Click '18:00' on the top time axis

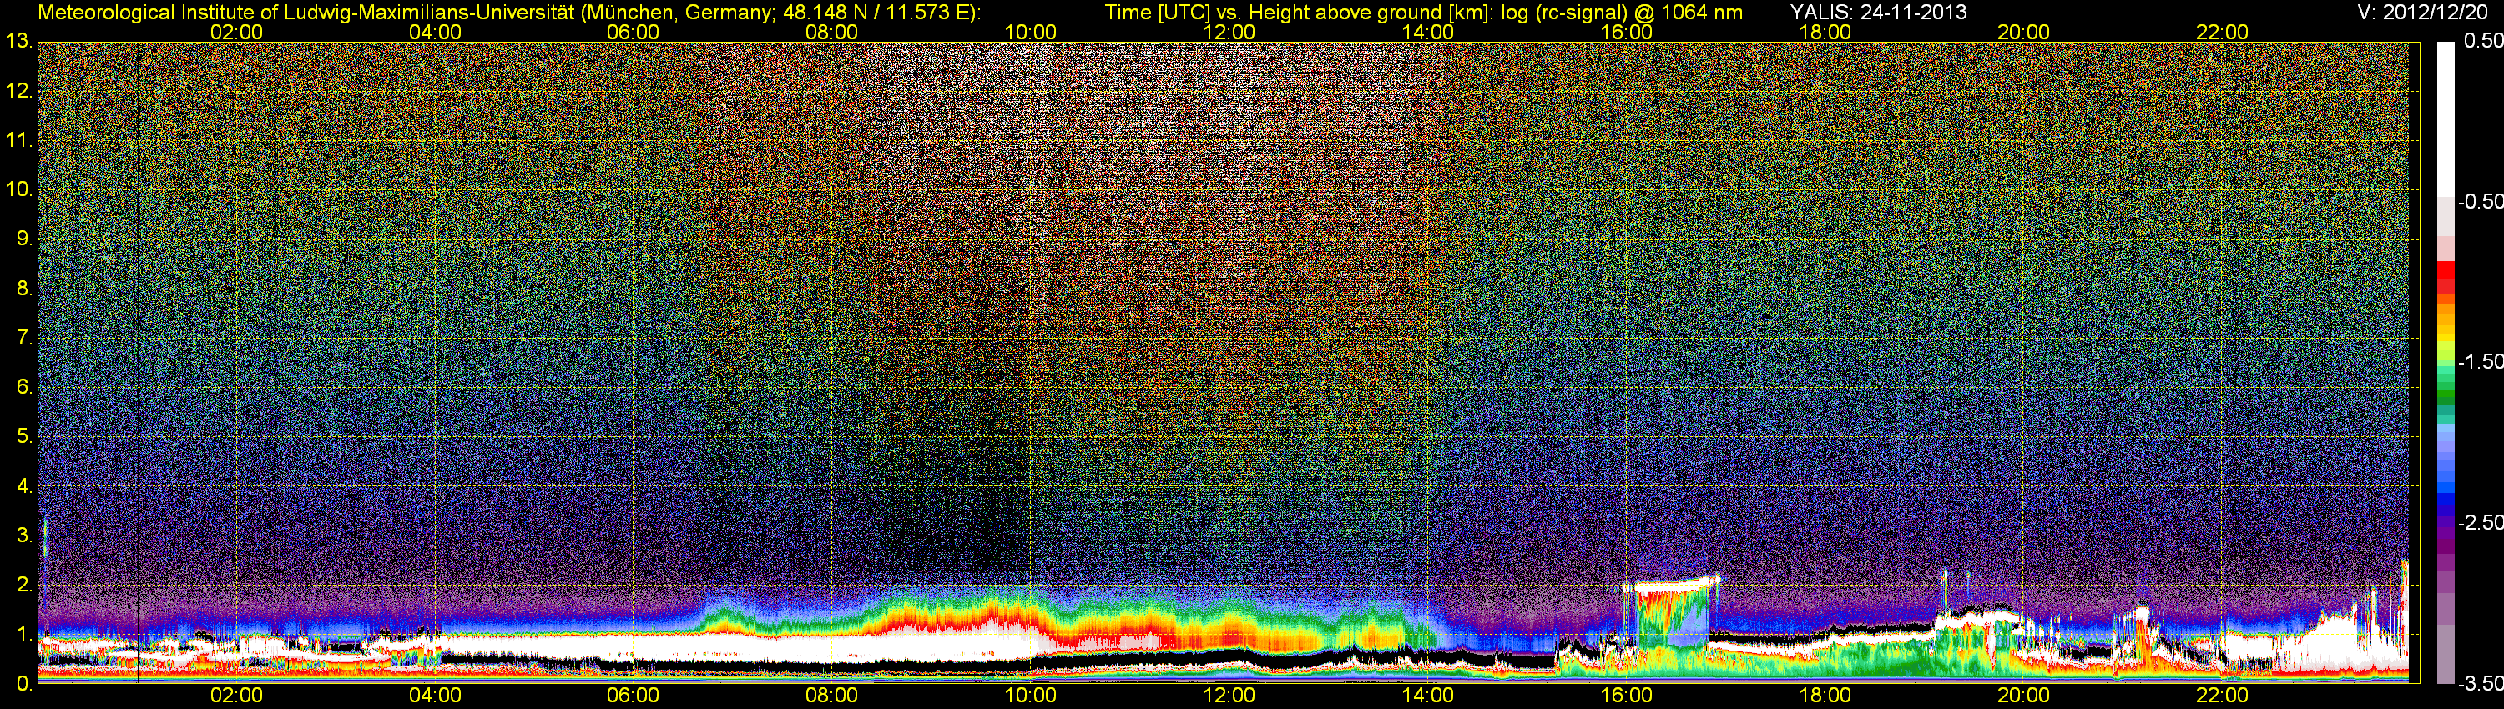point(1825,32)
